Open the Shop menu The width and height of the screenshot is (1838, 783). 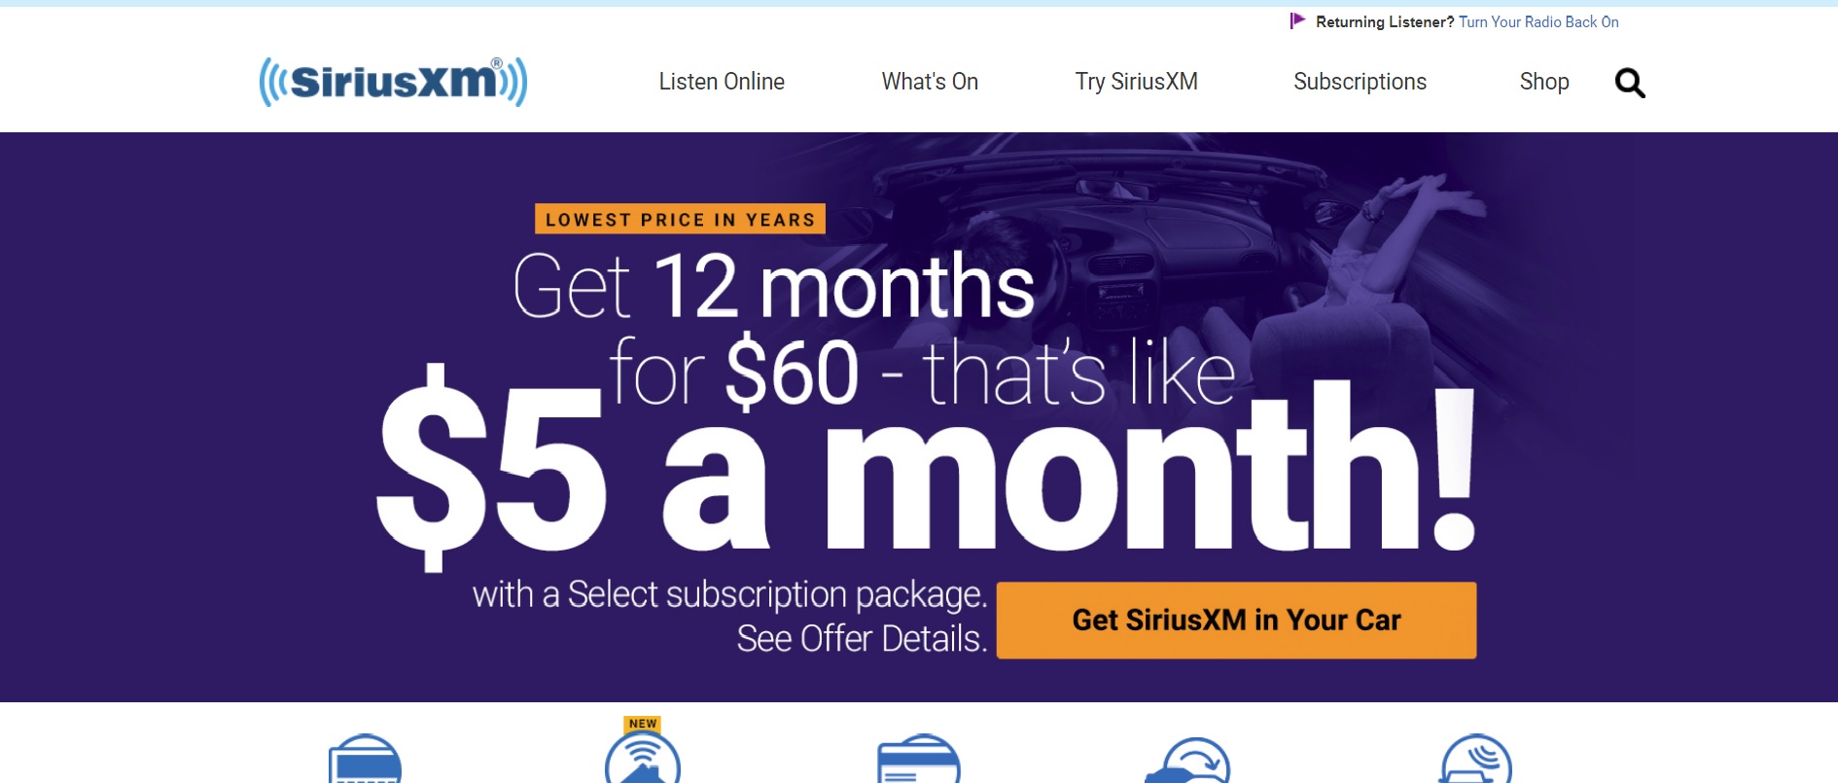click(x=1544, y=82)
